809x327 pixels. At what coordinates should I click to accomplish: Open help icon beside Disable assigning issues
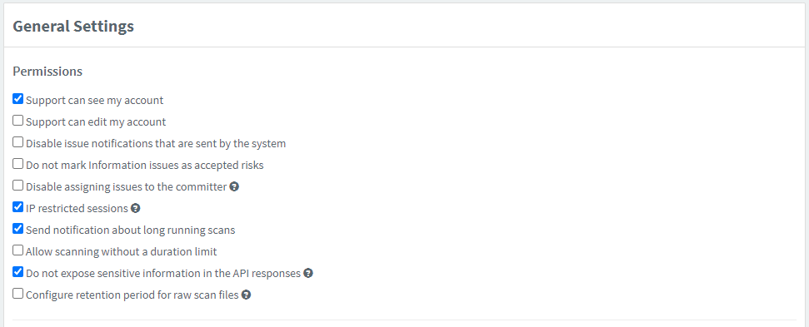pyautogui.click(x=234, y=187)
